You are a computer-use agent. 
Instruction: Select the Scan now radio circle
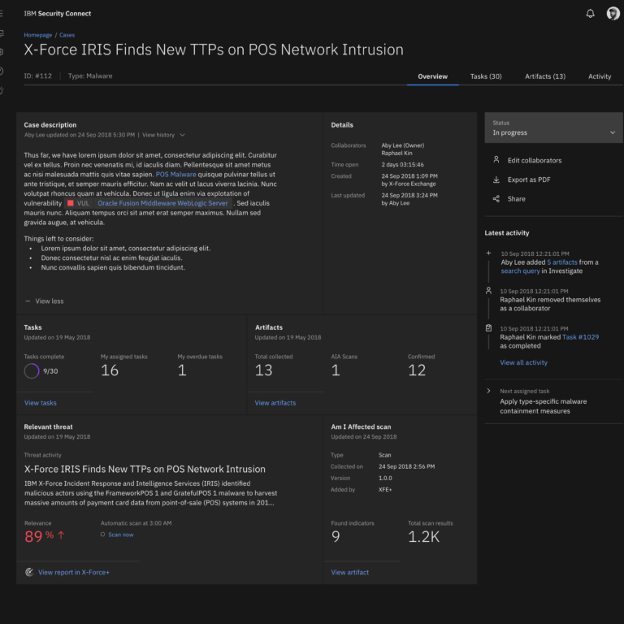click(102, 535)
